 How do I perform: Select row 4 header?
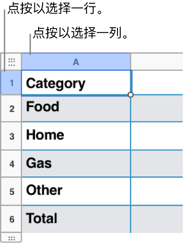[11, 164]
